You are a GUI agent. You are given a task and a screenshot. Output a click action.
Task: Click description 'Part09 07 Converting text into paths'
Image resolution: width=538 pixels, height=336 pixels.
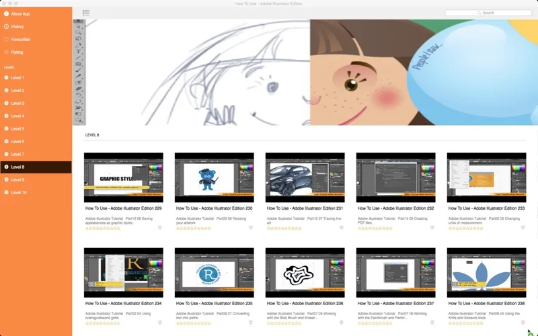[x=213, y=316]
